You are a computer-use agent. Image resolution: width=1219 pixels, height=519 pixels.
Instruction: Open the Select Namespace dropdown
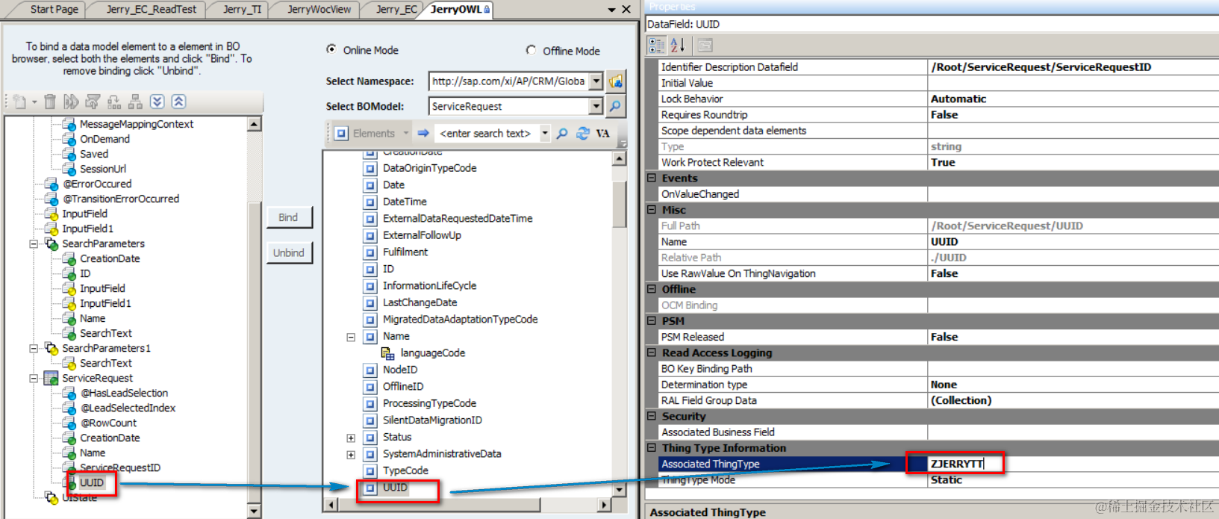[596, 81]
